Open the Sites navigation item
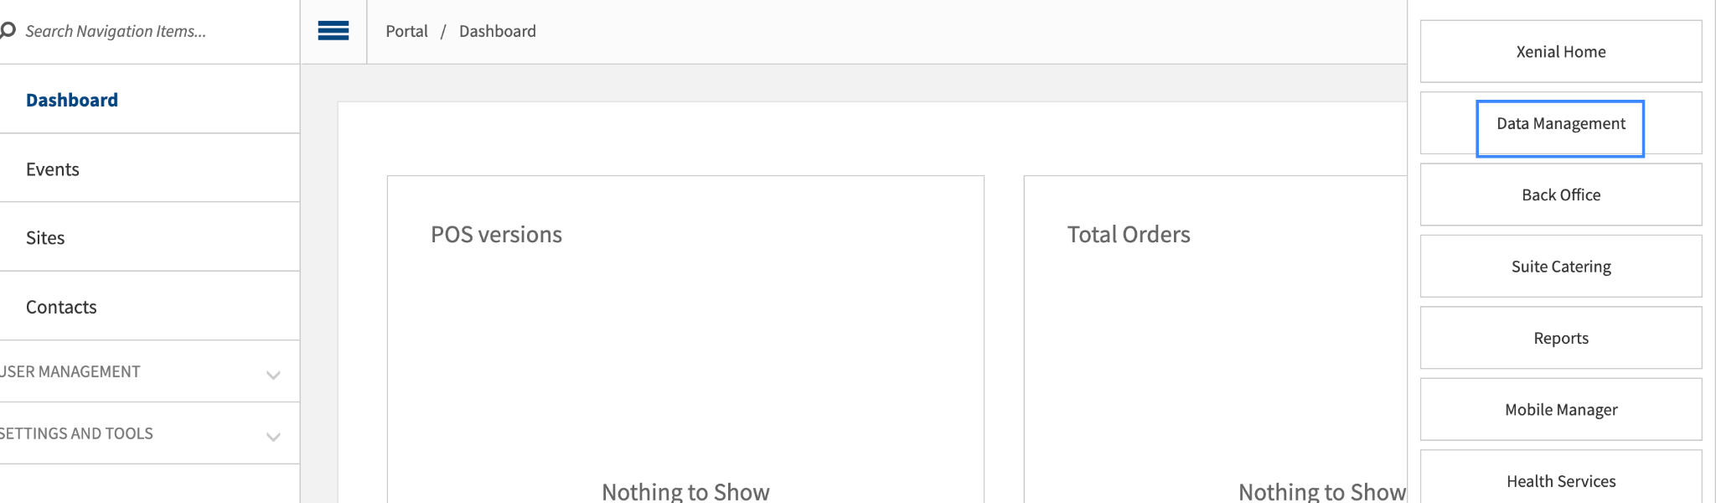Image resolution: width=1716 pixels, height=503 pixels. coord(45,238)
